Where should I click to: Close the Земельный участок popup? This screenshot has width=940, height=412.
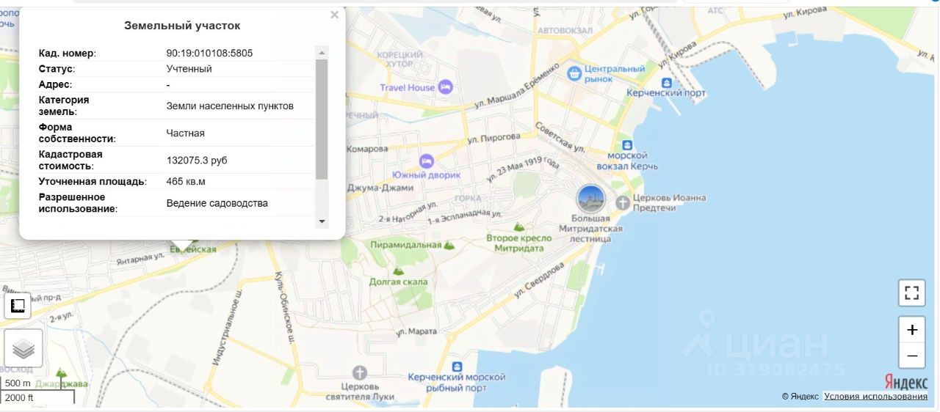(335, 15)
